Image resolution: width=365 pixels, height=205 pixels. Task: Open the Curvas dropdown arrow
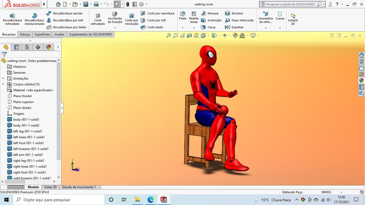pyautogui.click(x=280, y=28)
